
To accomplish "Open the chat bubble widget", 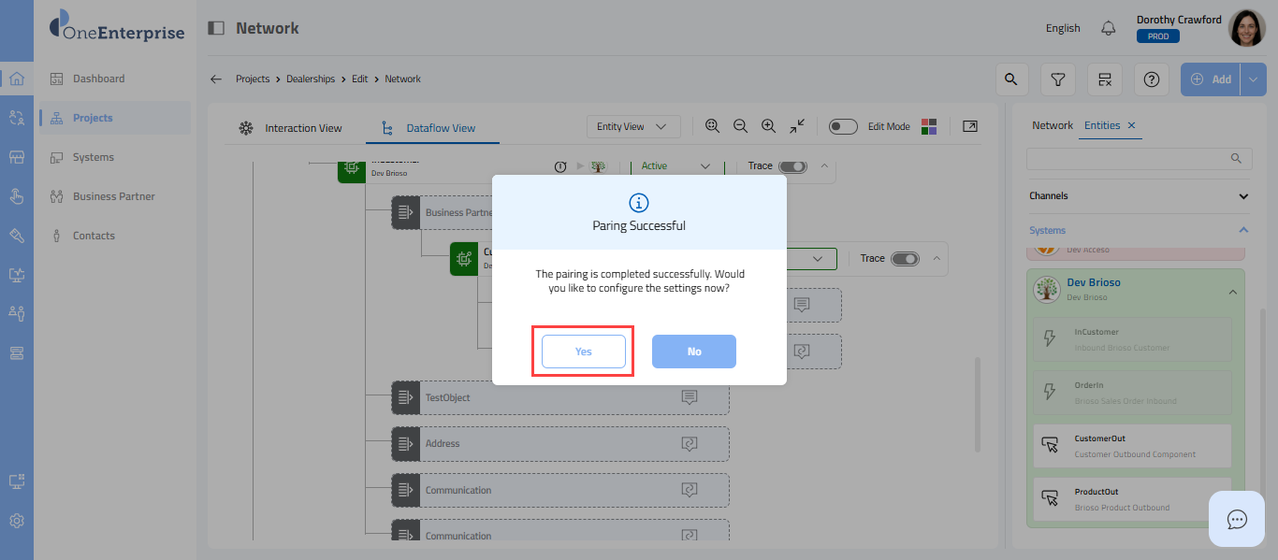I will coord(1237,519).
